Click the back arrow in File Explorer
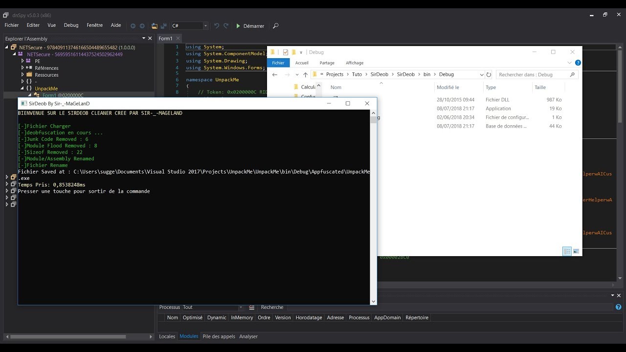The height and width of the screenshot is (352, 626). click(x=275, y=75)
